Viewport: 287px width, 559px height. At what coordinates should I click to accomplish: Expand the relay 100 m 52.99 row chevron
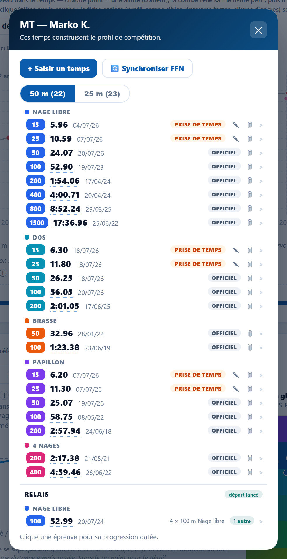coord(261,522)
